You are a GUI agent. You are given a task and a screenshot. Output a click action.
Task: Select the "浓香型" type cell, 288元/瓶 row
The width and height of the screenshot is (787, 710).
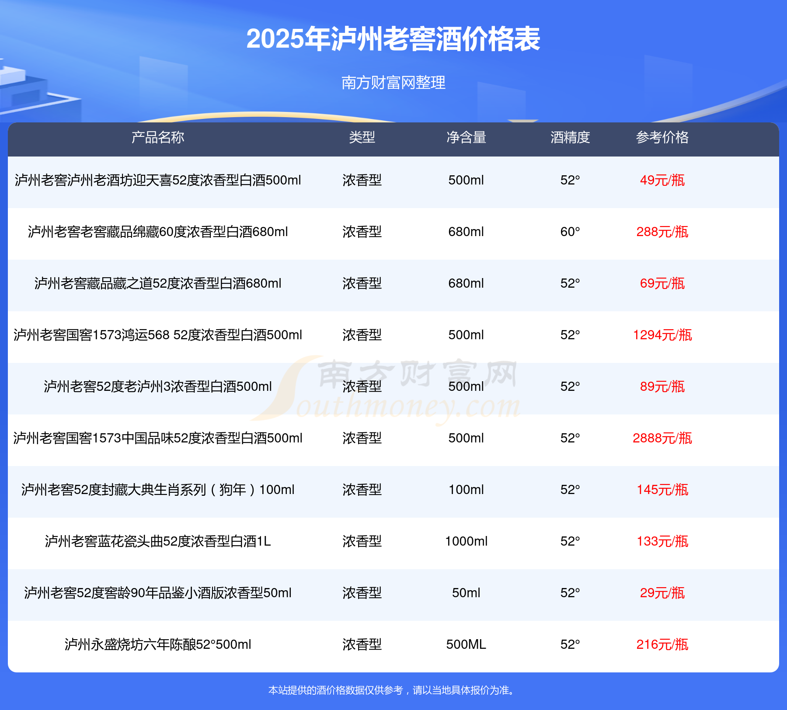tap(362, 232)
